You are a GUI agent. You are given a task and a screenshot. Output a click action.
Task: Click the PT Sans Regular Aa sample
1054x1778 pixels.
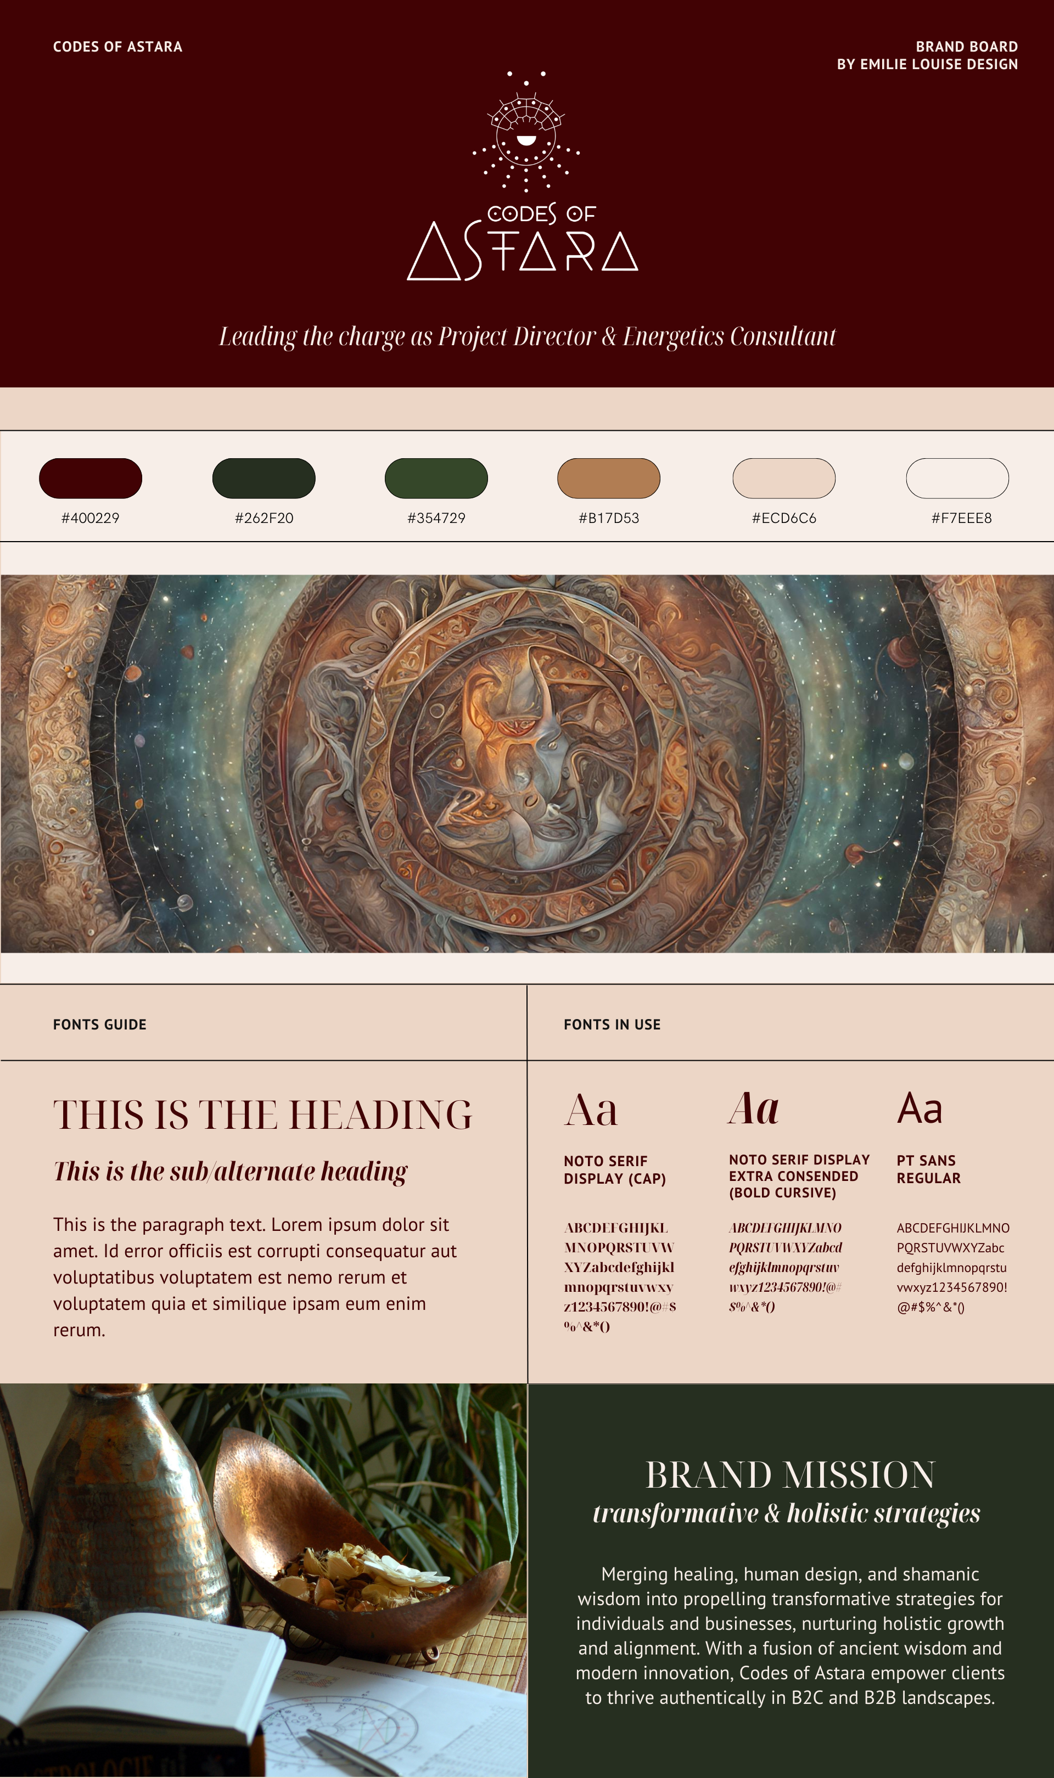tap(919, 1108)
